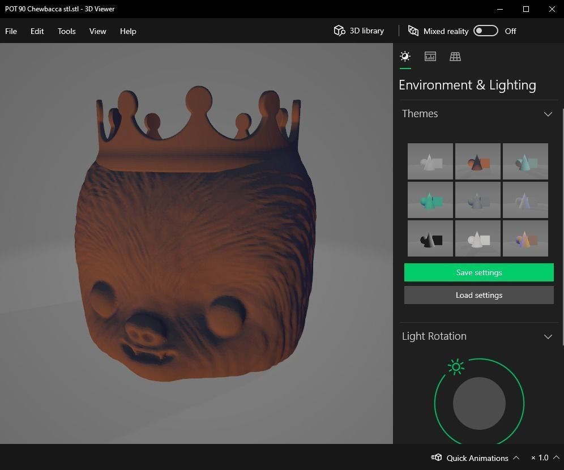Click the Light Rotation heading text
Screen dimensions: 564x470
coord(434,336)
